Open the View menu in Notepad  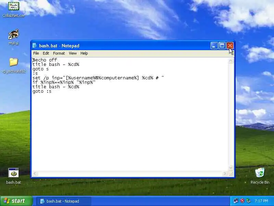(x=73, y=53)
